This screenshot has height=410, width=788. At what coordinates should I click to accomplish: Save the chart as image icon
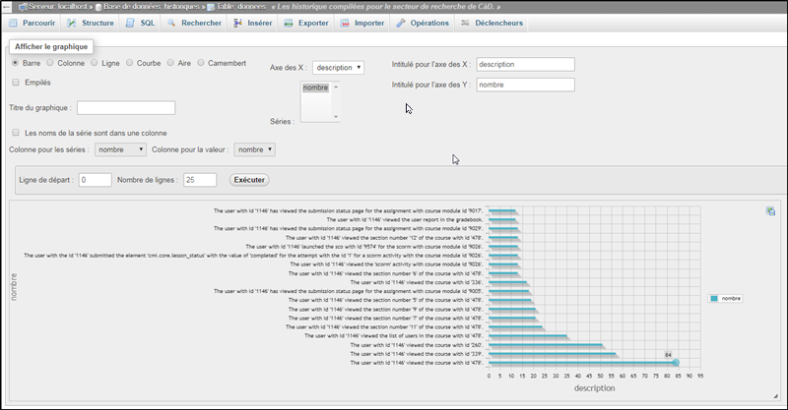tap(770, 210)
